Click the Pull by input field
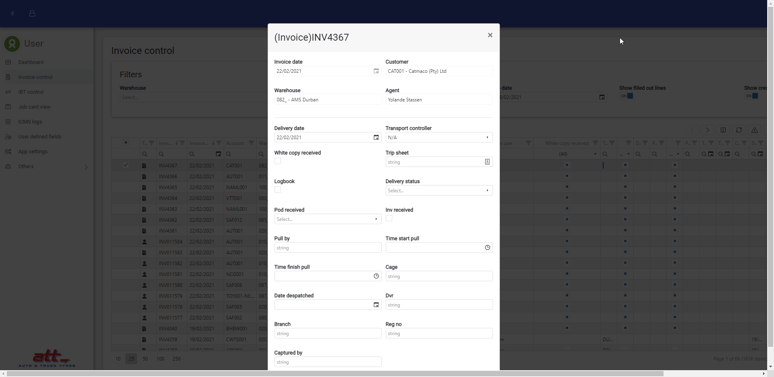 click(x=327, y=248)
